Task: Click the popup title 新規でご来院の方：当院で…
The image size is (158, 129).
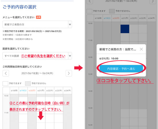Action: point(118,49)
